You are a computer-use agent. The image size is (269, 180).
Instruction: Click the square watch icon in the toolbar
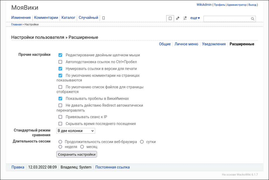[170, 18]
